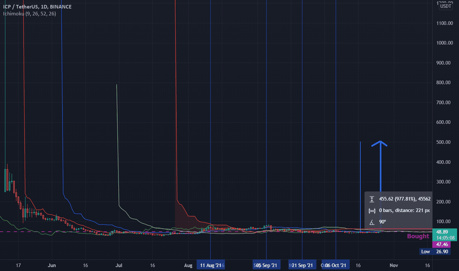
Task: Select the 21 Sep '21 date marker
Action: pos(302,265)
